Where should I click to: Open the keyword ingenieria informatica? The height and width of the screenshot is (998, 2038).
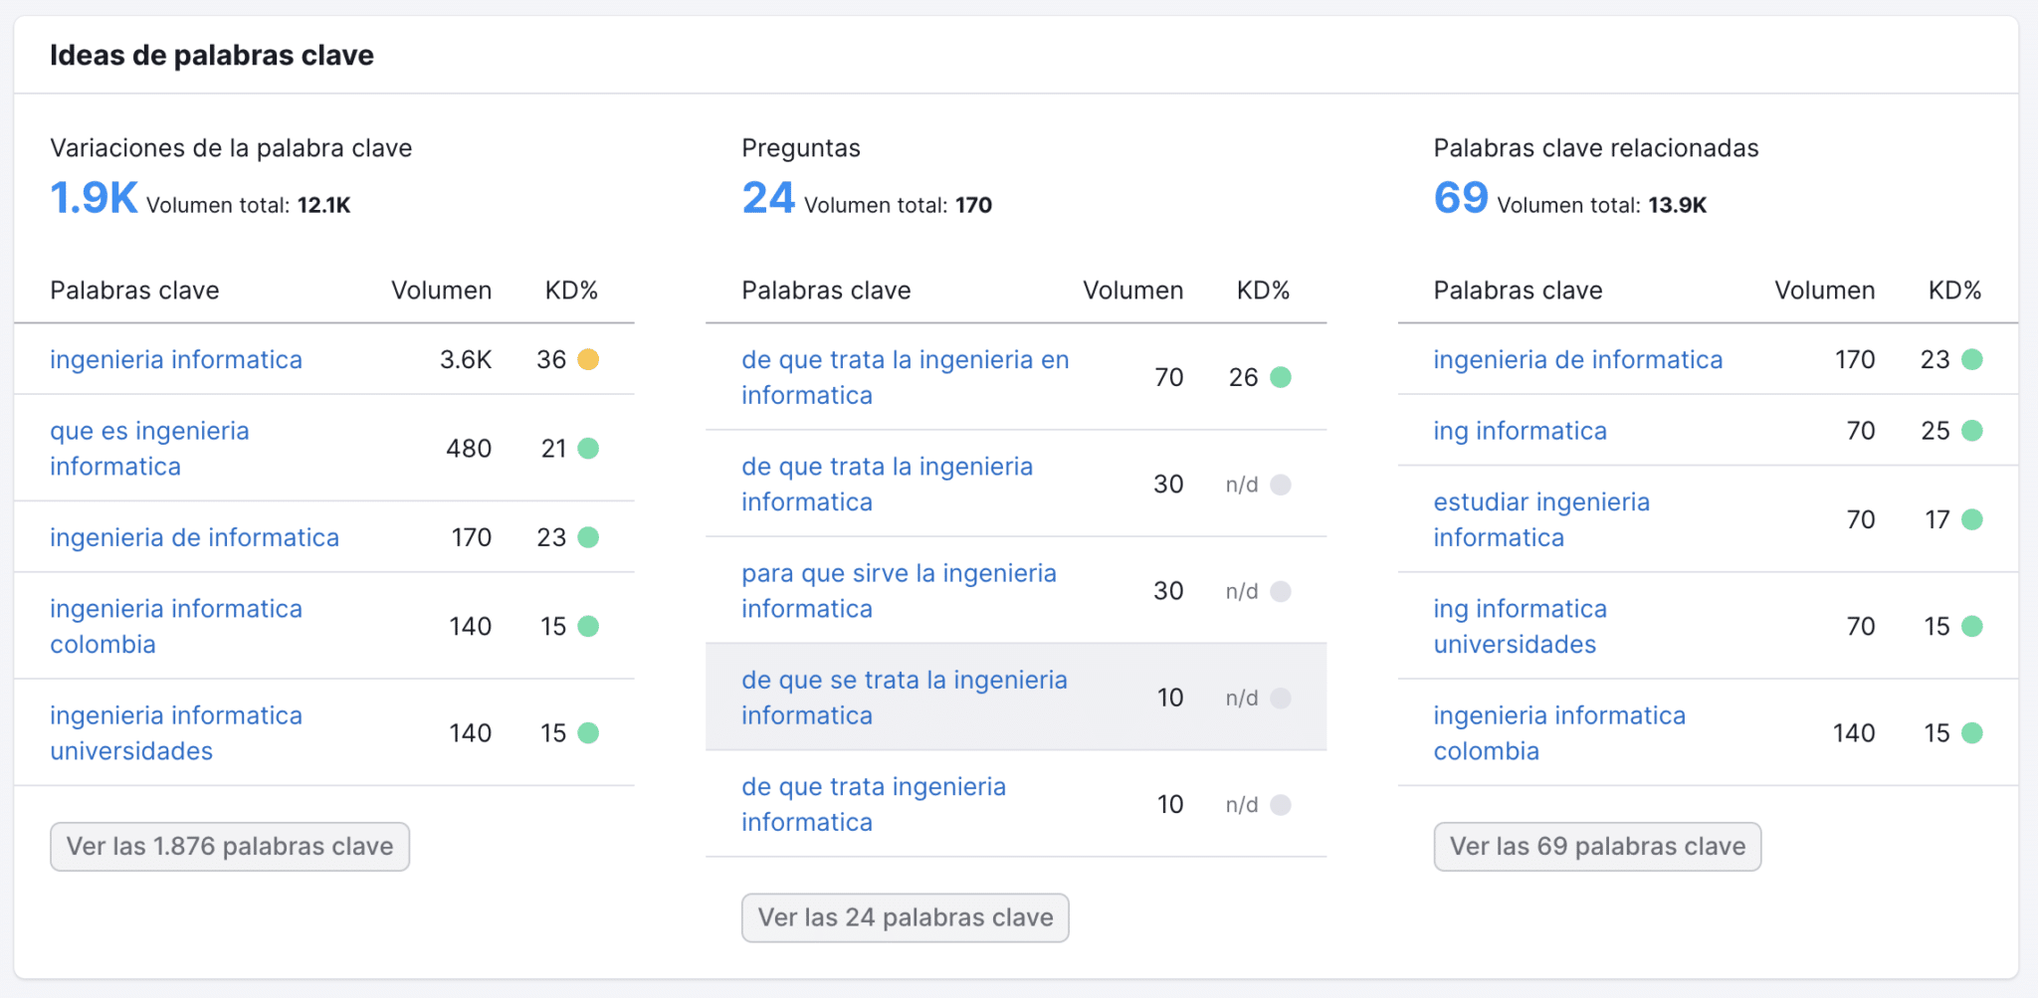[176, 359]
